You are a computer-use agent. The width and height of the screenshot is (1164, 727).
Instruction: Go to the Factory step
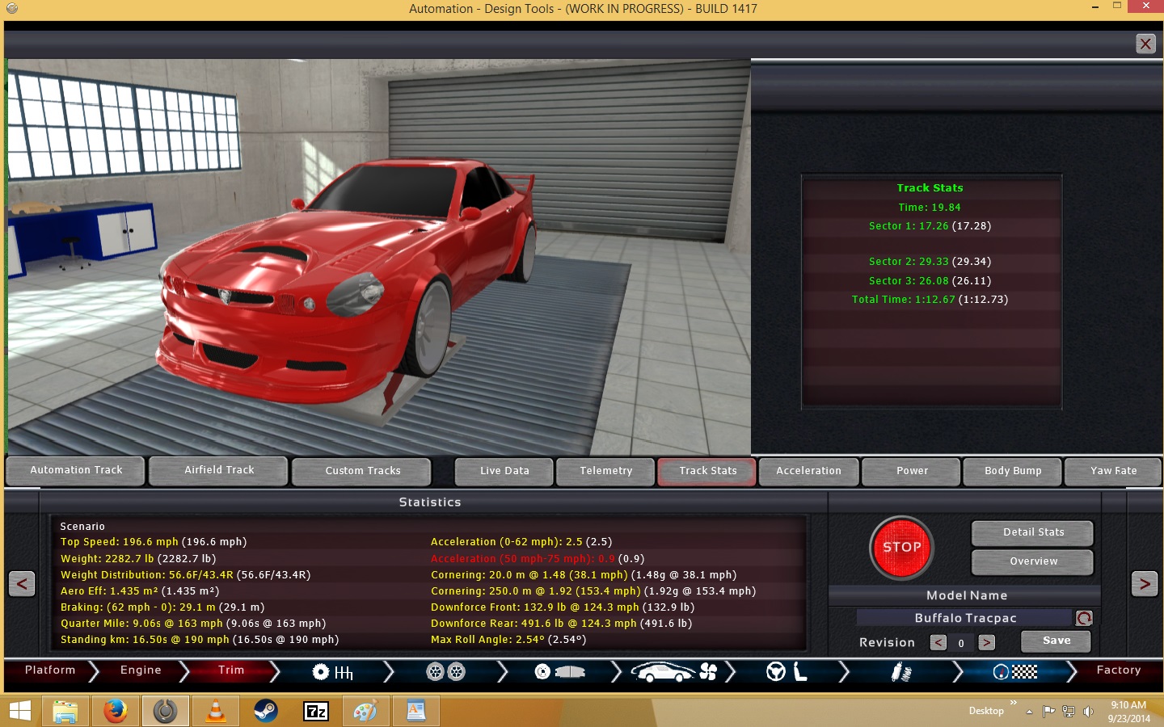(x=1119, y=670)
